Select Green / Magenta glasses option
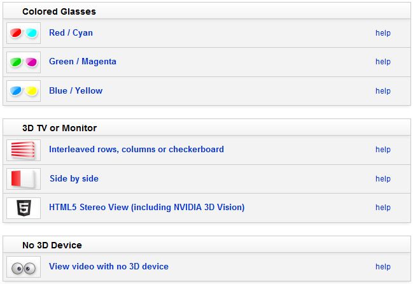413x284 pixels. tap(82, 62)
